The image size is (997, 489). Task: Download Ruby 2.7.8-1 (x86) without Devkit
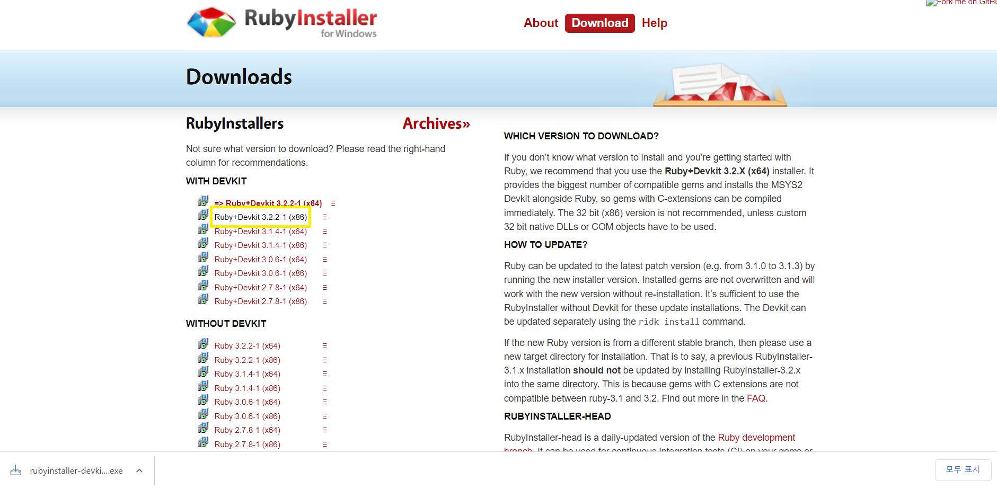(248, 444)
